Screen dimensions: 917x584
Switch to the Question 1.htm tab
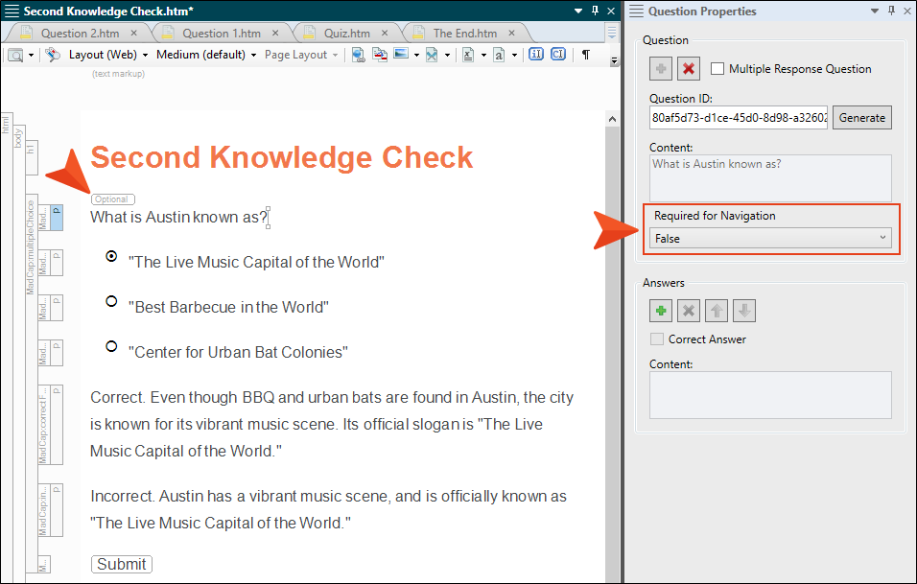[x=222, y=34]
